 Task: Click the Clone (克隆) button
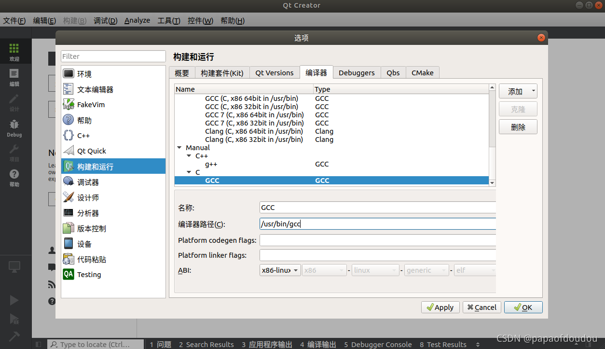click(518, 109)
